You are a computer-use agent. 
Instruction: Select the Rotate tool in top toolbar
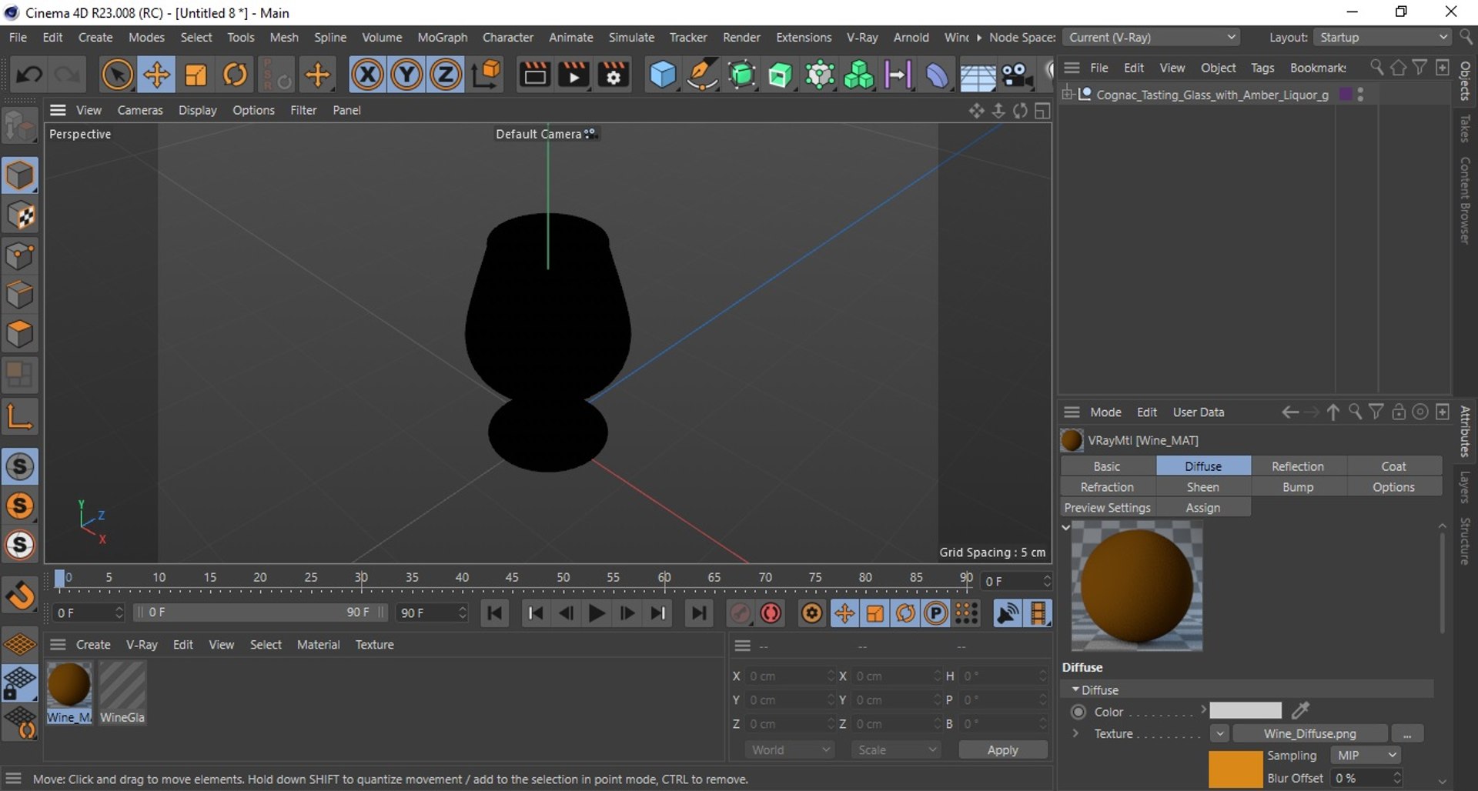(235, 75)
